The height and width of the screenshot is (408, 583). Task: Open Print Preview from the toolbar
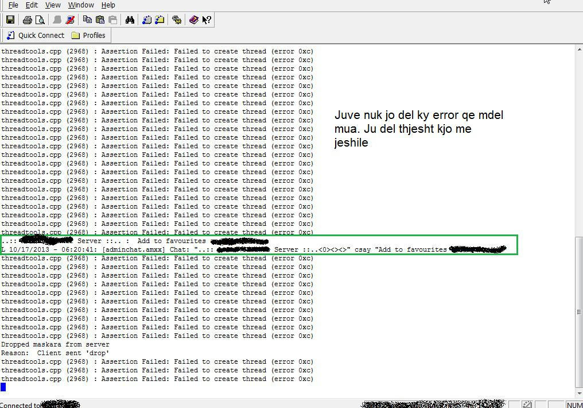coord(40,20)
